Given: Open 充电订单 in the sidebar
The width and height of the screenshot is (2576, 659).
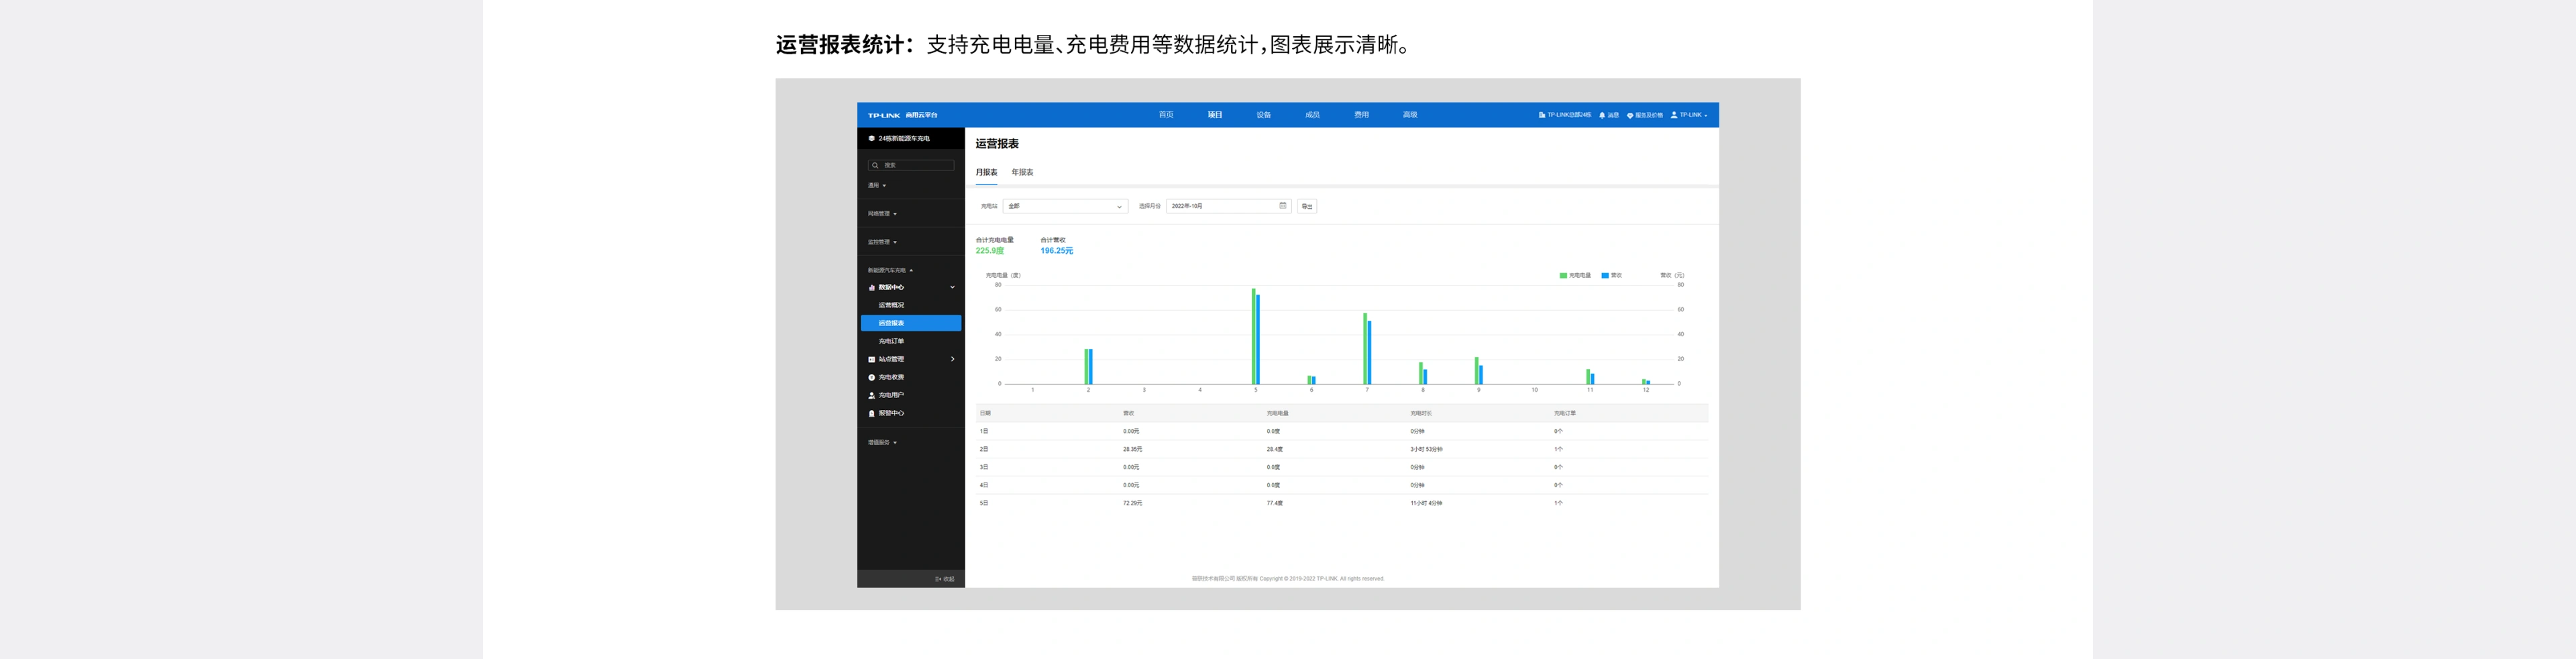Looking at the screenshot, I should [x=891, y=341].
